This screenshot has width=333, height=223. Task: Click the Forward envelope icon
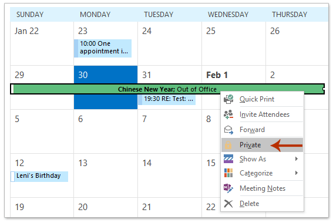[228, 130]
